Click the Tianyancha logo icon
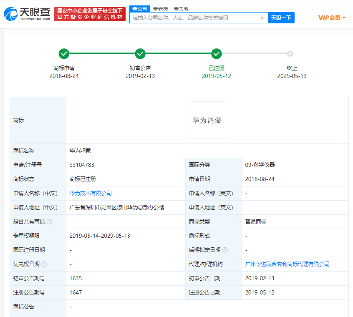 (10, 13)
